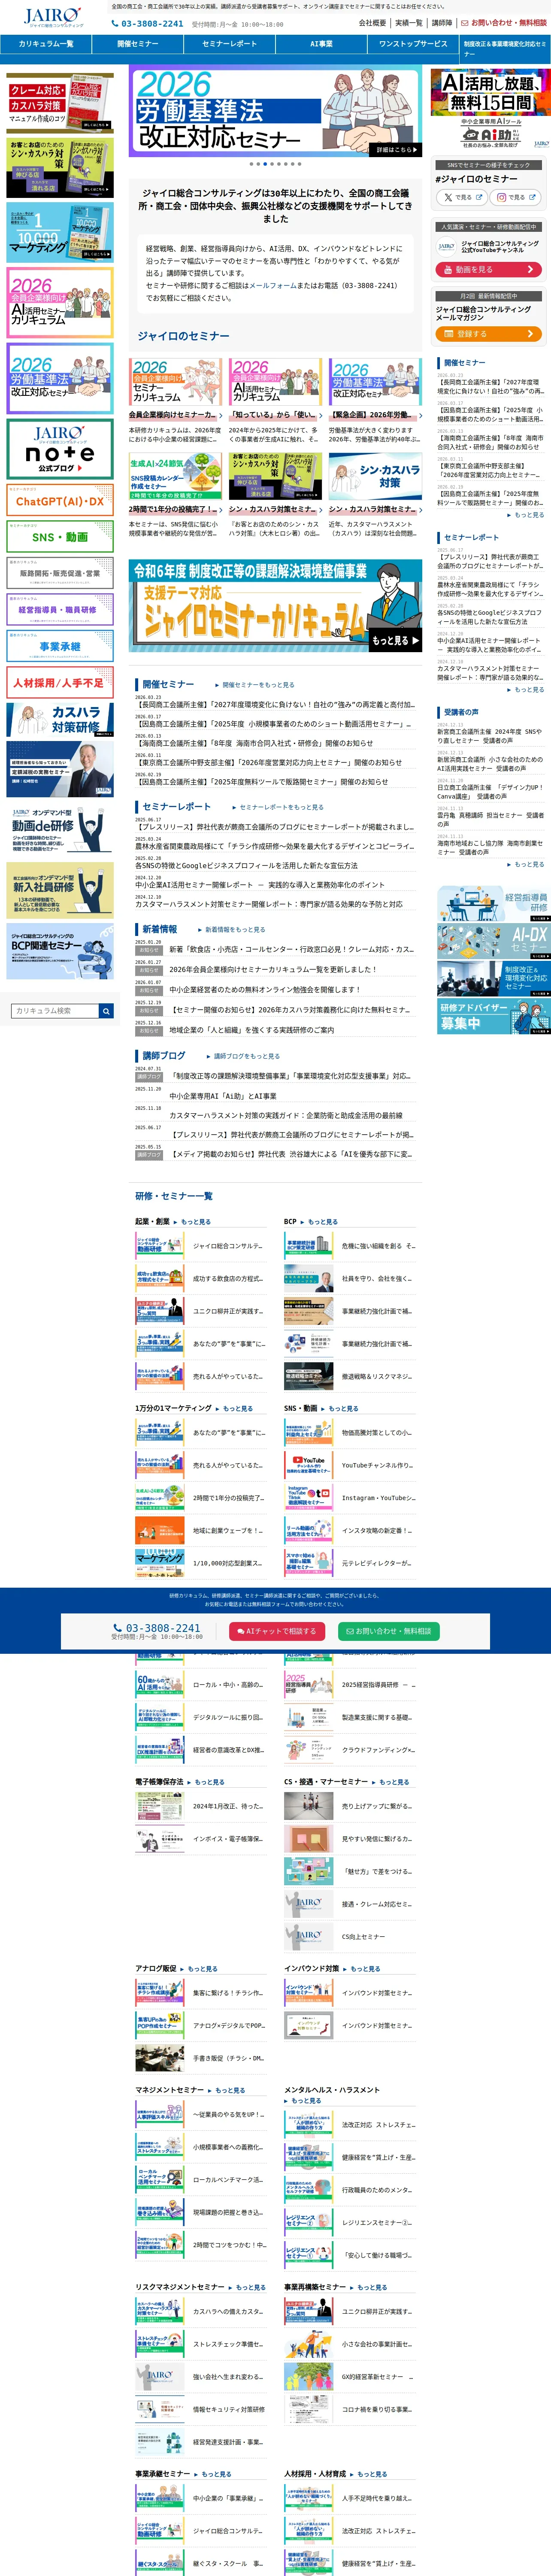Go to the セミナーレポート navigation item

point(229,44)
